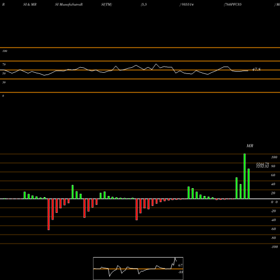Image resolution: width=280 pixels, height=280 pixels.
Task: Open the mini chart thumbnail at the bottom
Action: 138,268
